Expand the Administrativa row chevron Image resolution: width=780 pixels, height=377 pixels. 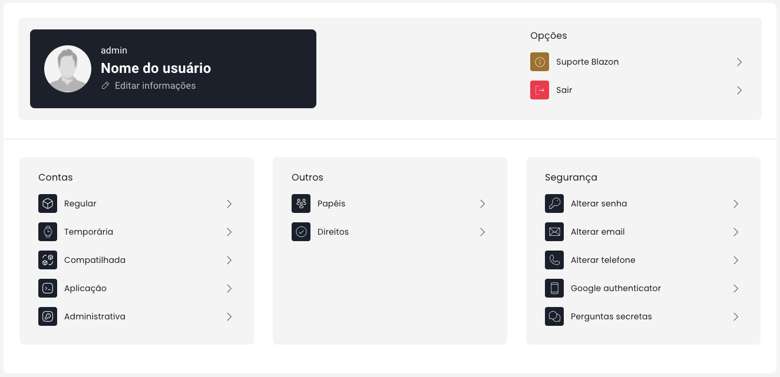coord(229,316)
